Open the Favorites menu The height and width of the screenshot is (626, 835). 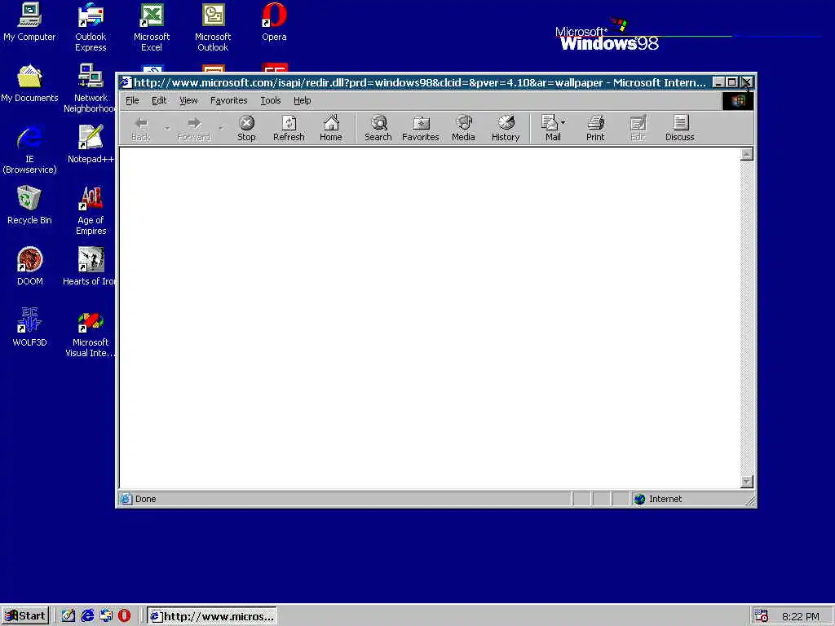(228, 100)
